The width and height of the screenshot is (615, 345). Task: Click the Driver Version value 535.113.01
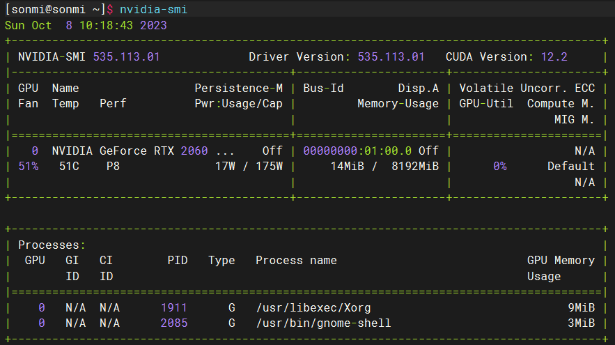point(391,57)
